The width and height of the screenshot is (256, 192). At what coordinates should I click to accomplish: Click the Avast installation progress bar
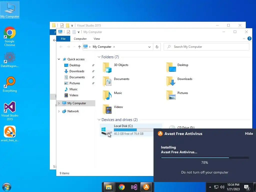[x=205, y=158]
